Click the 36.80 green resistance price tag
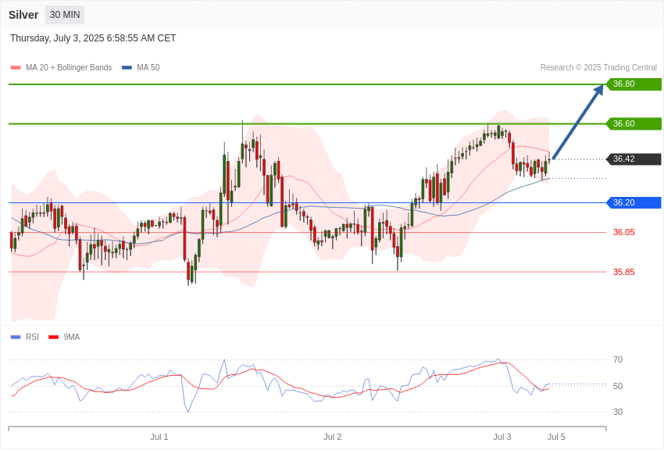664x450 pixels. pyautogui.click(x=634, y=84)
